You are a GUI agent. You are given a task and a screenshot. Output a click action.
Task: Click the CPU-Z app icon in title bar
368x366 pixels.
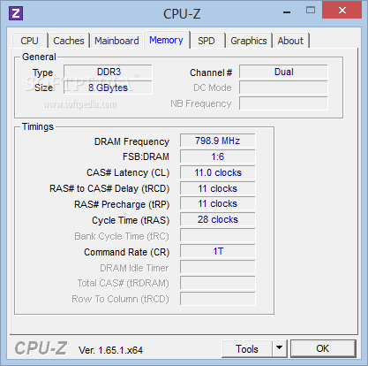pos(16,13)
